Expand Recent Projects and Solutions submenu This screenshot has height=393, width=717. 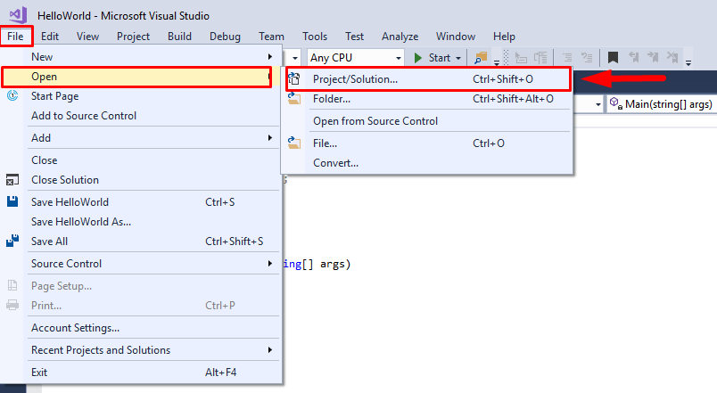[x=270, y=349]
